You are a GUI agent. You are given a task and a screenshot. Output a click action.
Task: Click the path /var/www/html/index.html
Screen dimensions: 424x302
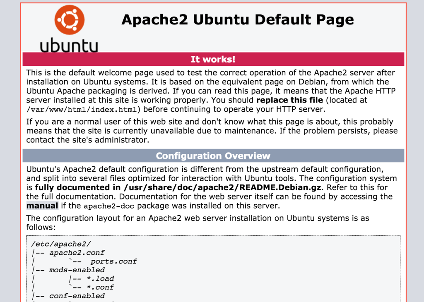82,109
